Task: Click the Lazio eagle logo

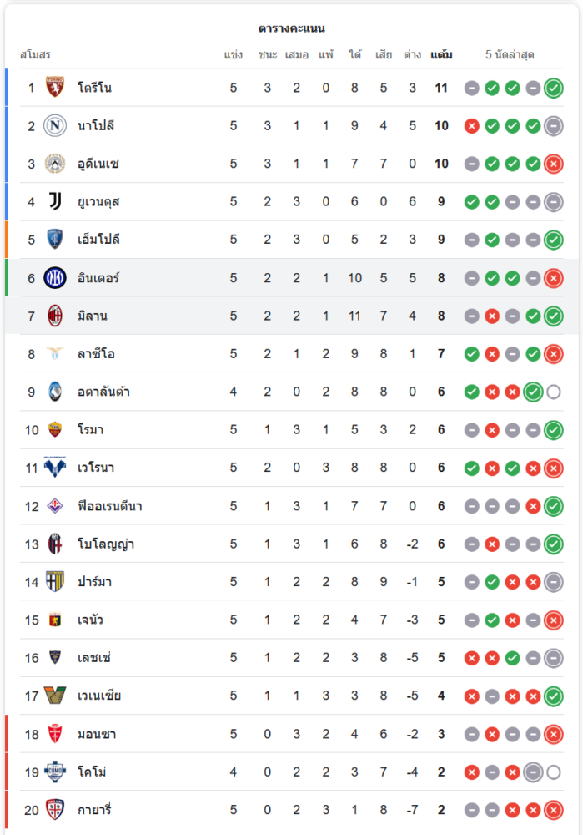Action: 55,354
